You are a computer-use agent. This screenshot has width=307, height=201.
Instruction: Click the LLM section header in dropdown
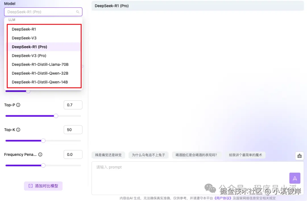pos(12,20)
